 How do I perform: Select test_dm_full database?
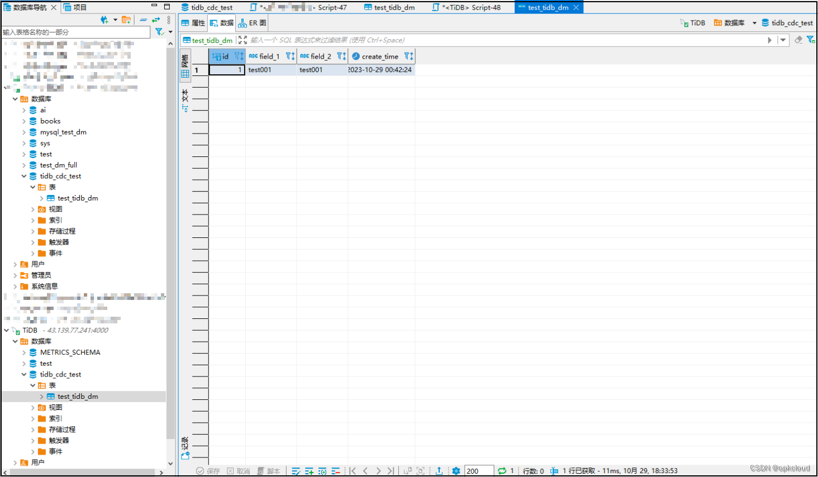pyautogui.click(x=58, y=165)
